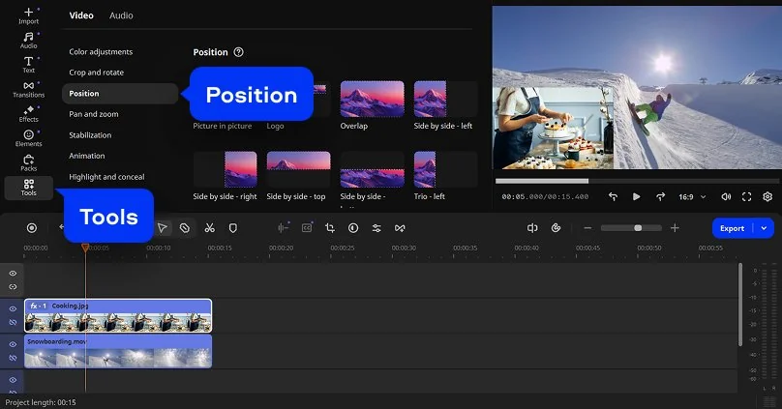This screenshot has width=782, height=409.
Task: Select the scissors cut tool
Action: click(x=209, y=228)
